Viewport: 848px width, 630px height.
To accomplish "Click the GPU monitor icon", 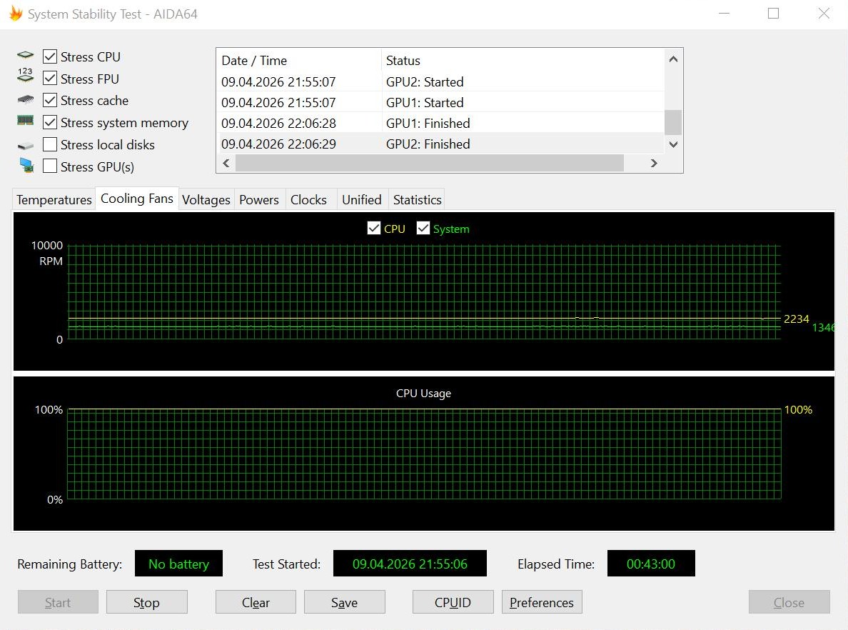I will click(x=26, y=165).
